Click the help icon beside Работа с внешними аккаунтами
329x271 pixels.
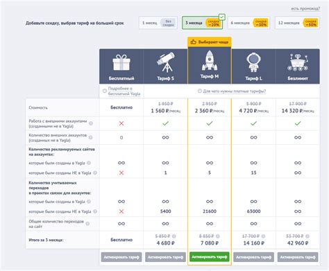coord(91,123)
